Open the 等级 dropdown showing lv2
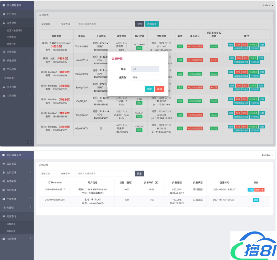 145,69
